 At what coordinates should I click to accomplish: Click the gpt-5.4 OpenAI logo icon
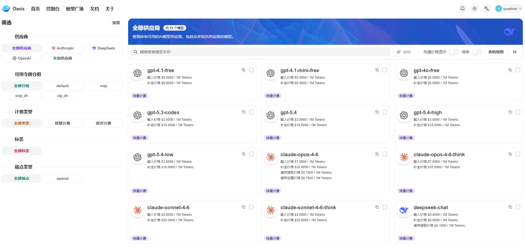[x=271, y=115]
